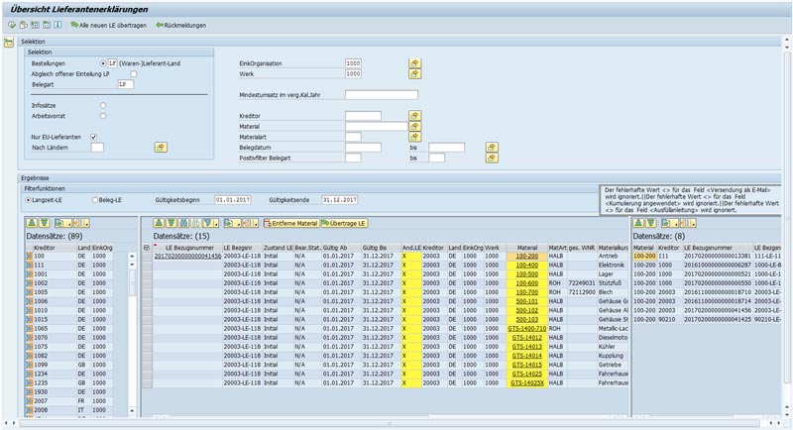Screen dimensions: 793x430
Task: Uncheck Nur EU-Lieferanten checkbox
Action: (93, 137)
